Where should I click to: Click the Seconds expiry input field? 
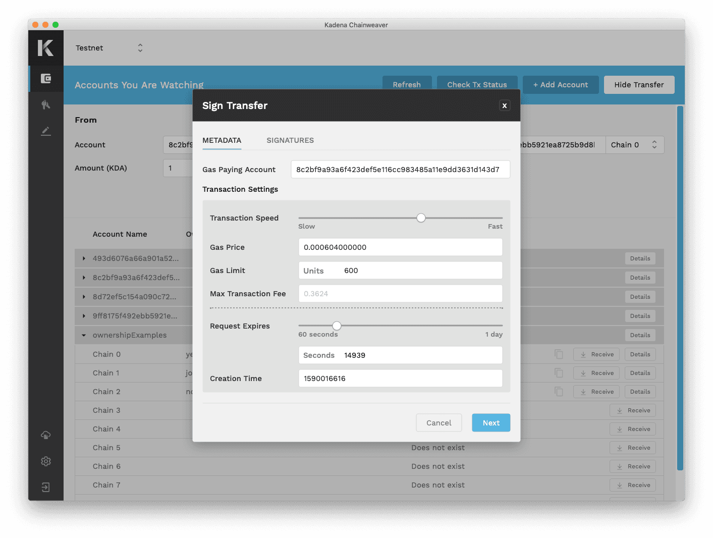click(x=400, y=355)
